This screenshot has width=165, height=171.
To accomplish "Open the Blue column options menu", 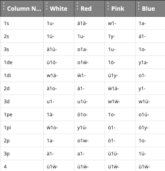I will (x=139, y=6).
